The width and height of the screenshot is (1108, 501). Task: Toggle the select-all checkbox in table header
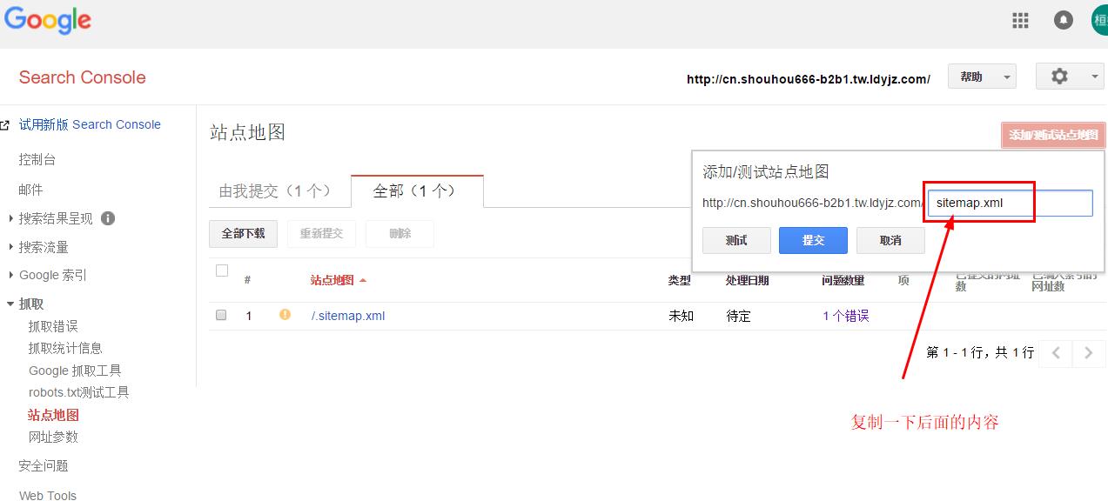222,271
